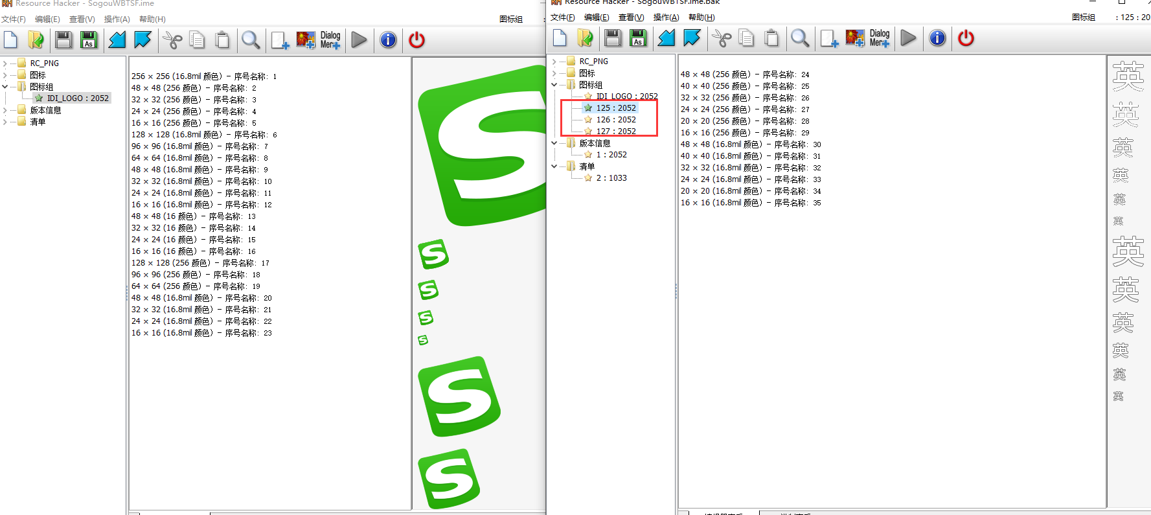1151x515 pixels.
Task: Click Find magnifier icon in left window
Action: pos(251,40)
